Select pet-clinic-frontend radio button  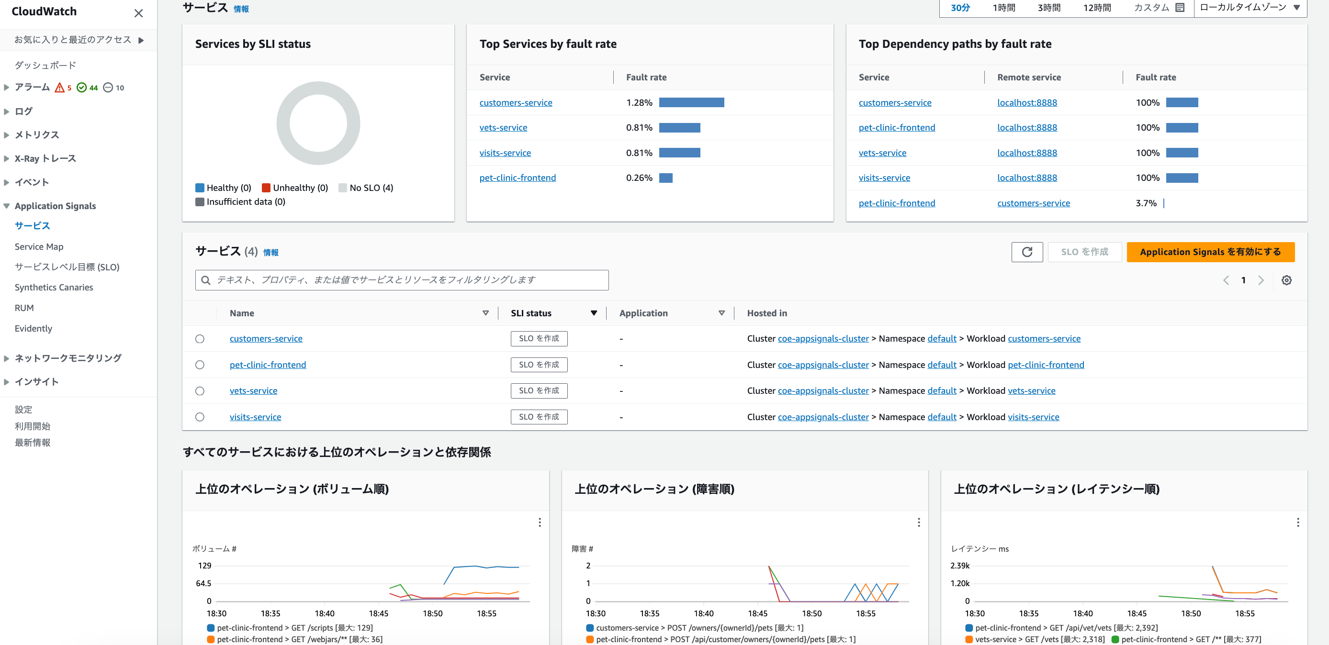pos(200,365)
